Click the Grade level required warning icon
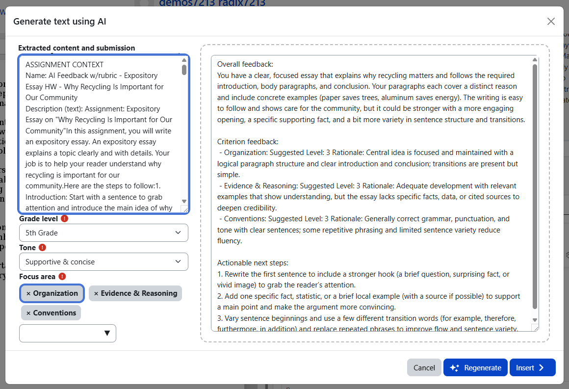Screen dimensions: 569x389 click(x=65, y=219)
